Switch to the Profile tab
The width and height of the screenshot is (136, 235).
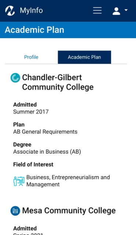tap(31, 57)
